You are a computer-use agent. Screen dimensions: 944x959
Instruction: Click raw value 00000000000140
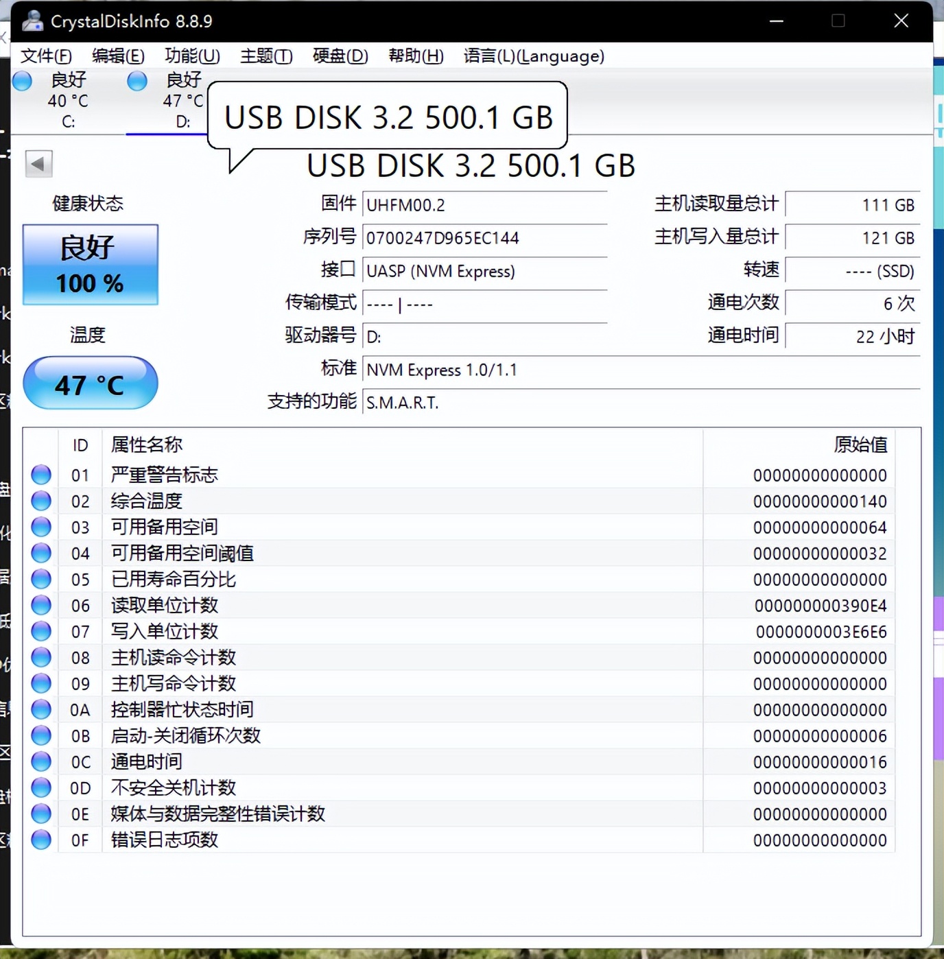click(820, 501)
